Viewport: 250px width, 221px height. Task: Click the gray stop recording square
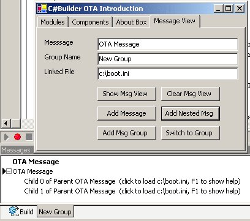point(29,137)
